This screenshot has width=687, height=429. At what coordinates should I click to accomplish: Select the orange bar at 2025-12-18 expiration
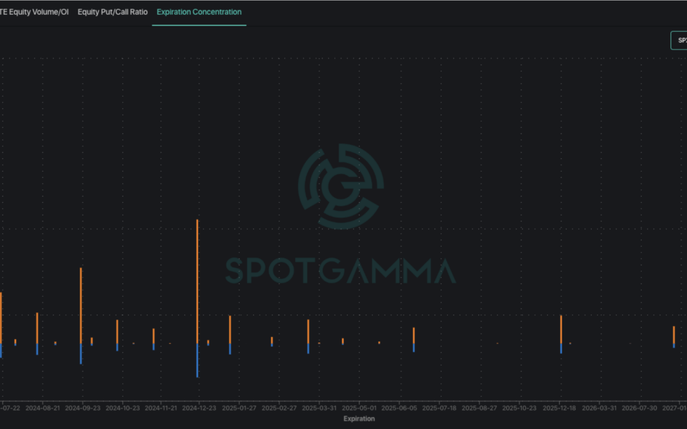tap(561, 329)
